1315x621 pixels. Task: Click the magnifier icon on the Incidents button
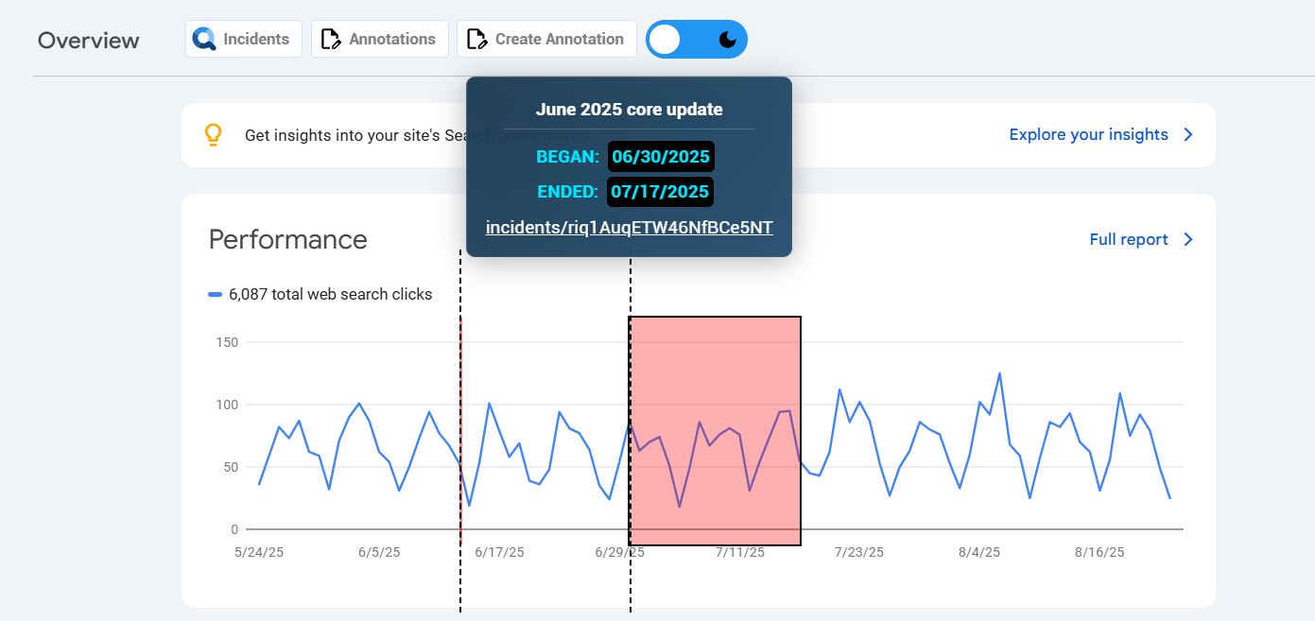pos(204,40)
